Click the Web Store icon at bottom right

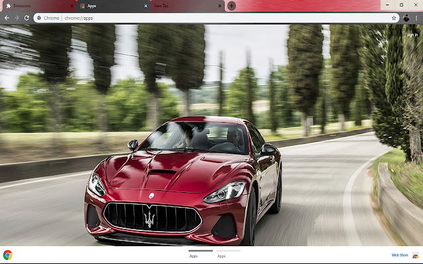416,255
